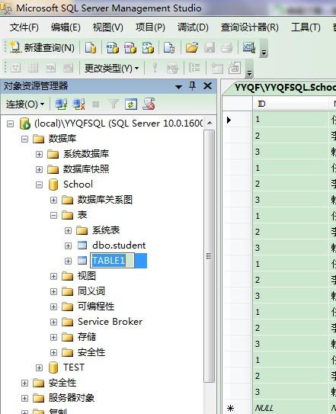Open the Debug (调试) menu

[193, 27]
